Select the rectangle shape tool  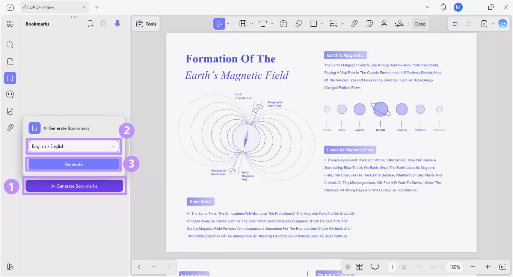314,24
